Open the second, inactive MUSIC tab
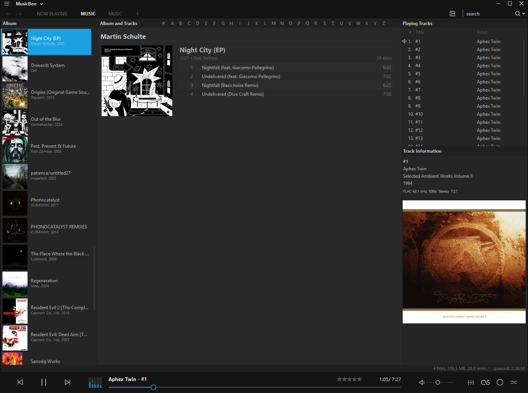Viewport: 528px width, 393px height. pyautogui.click(x=115, y=14)
